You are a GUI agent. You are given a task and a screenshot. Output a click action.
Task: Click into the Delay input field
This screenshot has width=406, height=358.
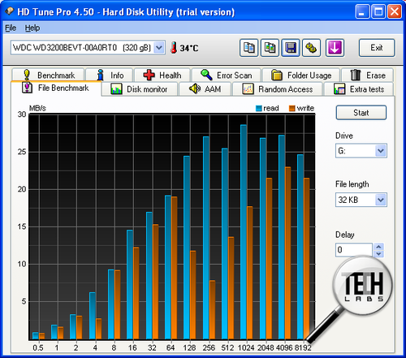click(354, 250)
